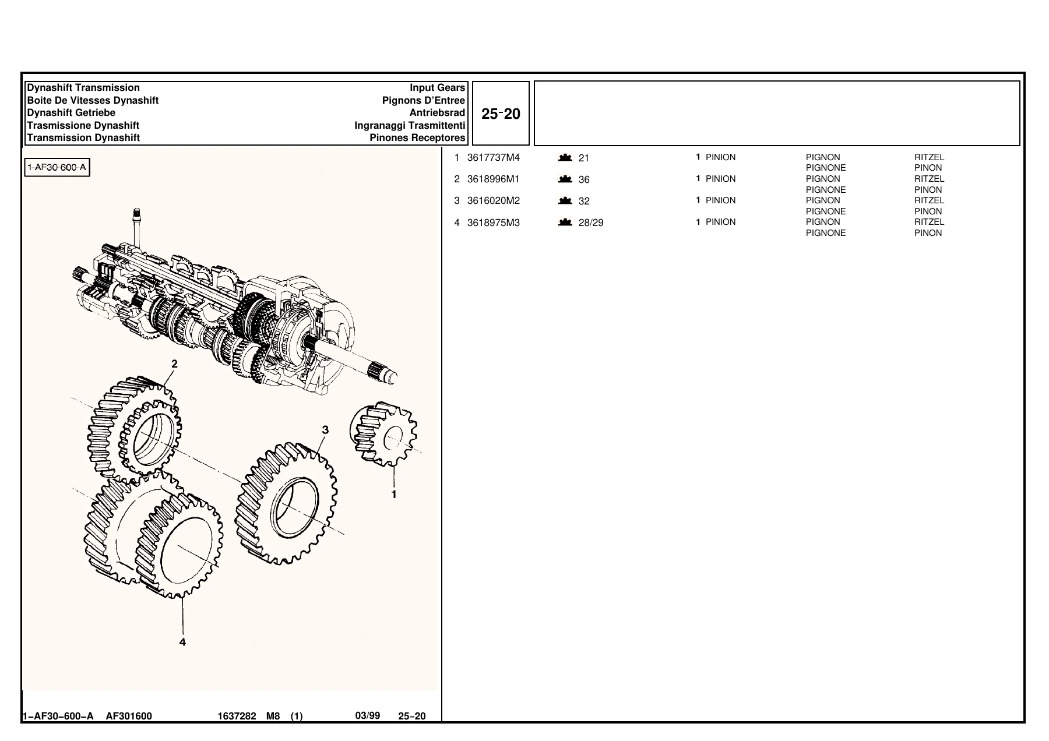
Task: Click the footer code 'AF301600'
Action: pyautogui.click(x=129, y=716)
